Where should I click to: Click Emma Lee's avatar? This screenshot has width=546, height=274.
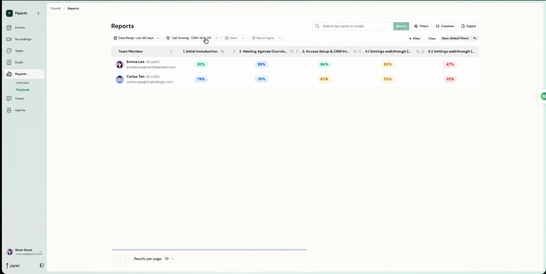click(x=120, y=64)
